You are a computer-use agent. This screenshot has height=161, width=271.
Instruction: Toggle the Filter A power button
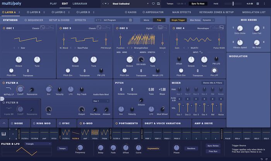click(x=3, y=83)
